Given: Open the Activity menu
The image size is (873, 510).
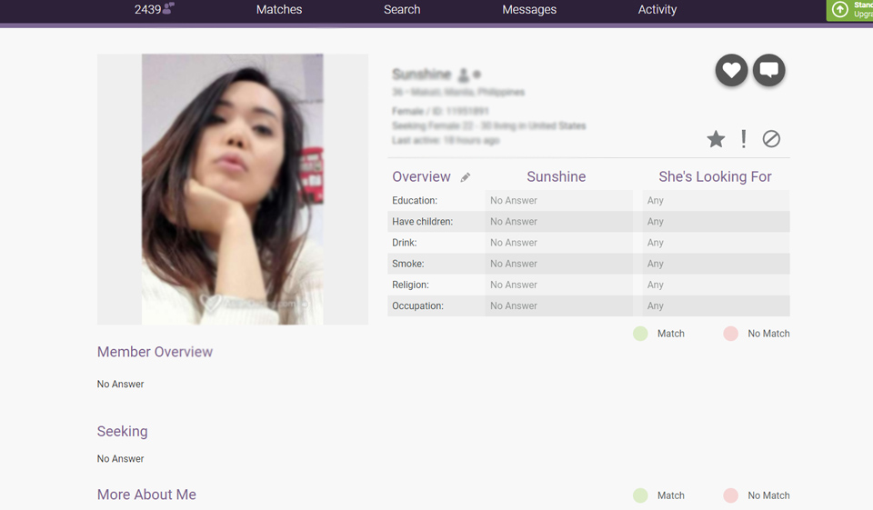Looking at the screenshot, I should click(x=657, y=10).
